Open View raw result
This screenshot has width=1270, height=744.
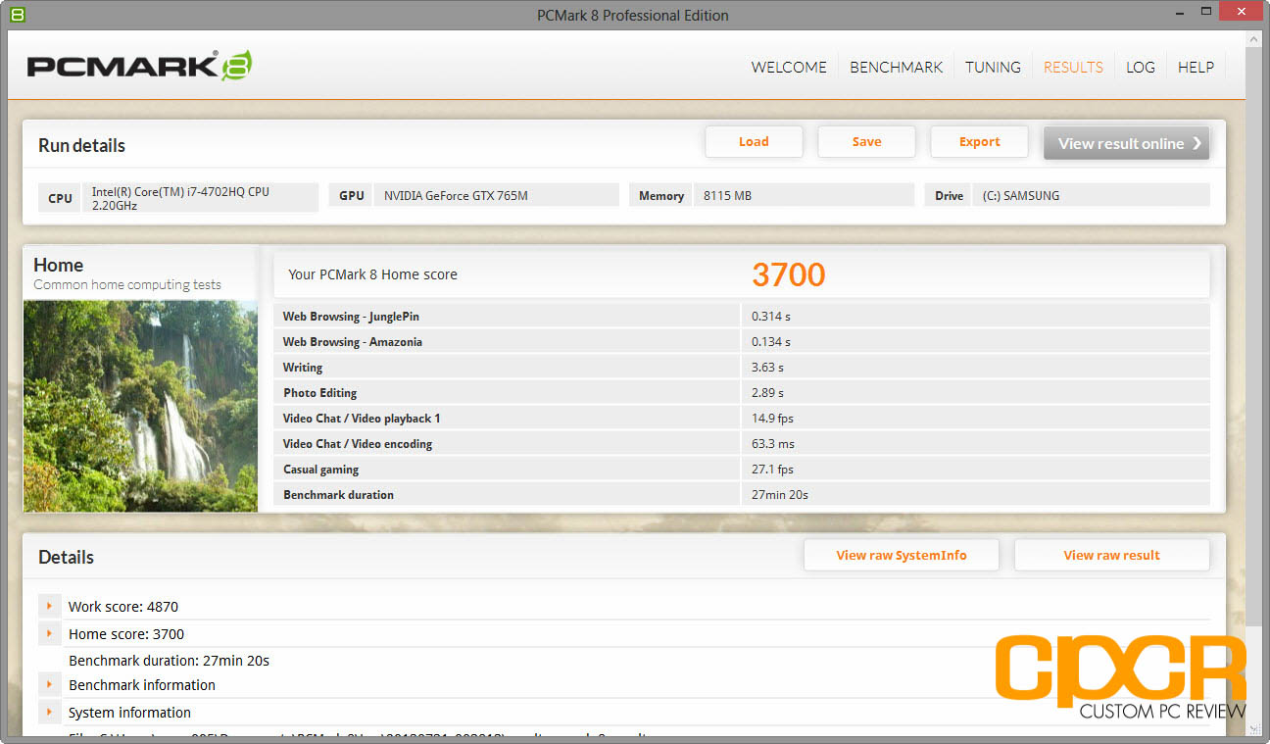point(1111,555)
